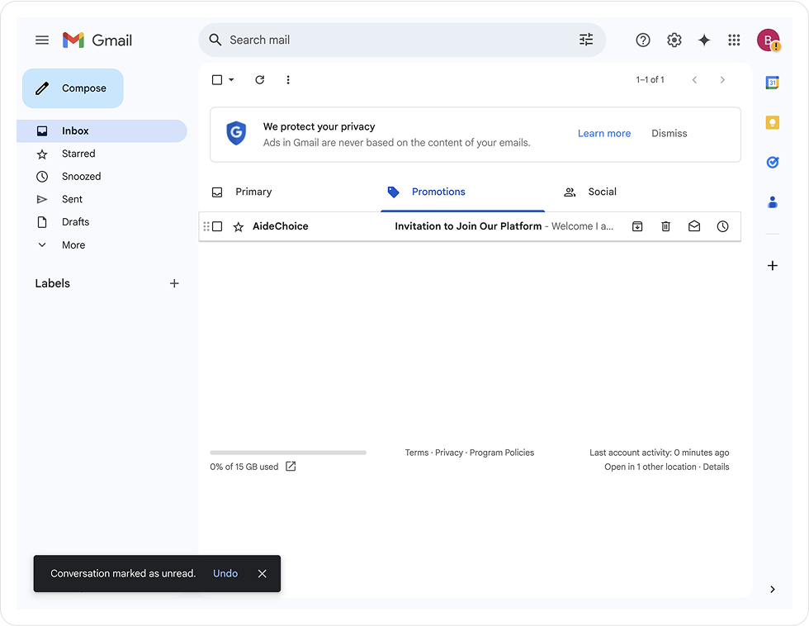Open the Terms link
This screenshot has width=809, height=626.
point(417,453)
